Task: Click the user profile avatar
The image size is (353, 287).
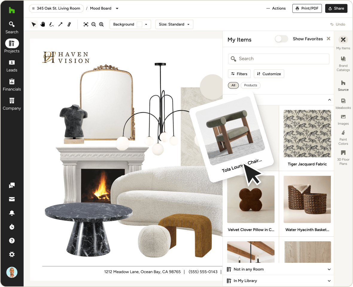Action: tap(12, 272)
